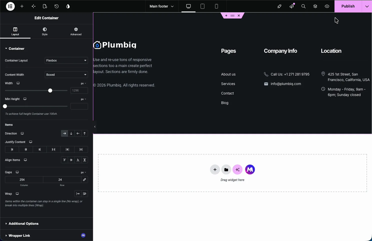Switch to the Advanced tab
The width and height of the screenshot is (372, 241).
coord(76,31)
